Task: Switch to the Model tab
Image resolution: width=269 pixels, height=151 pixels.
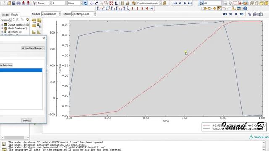Action: tap(5, 15)
